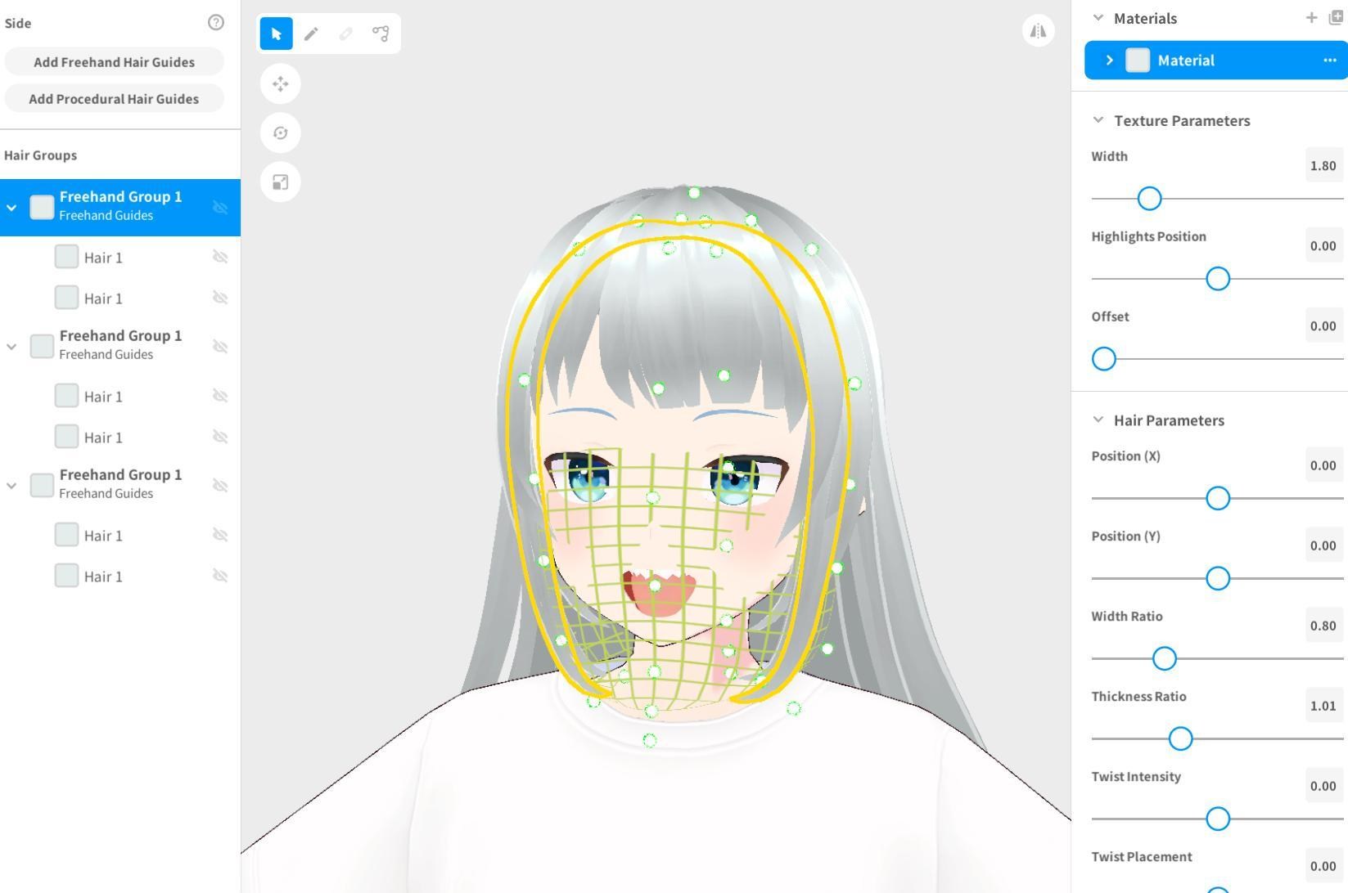
Task: Collapse the Hair Parameters section header
Action: click(x=1098, y=420)
